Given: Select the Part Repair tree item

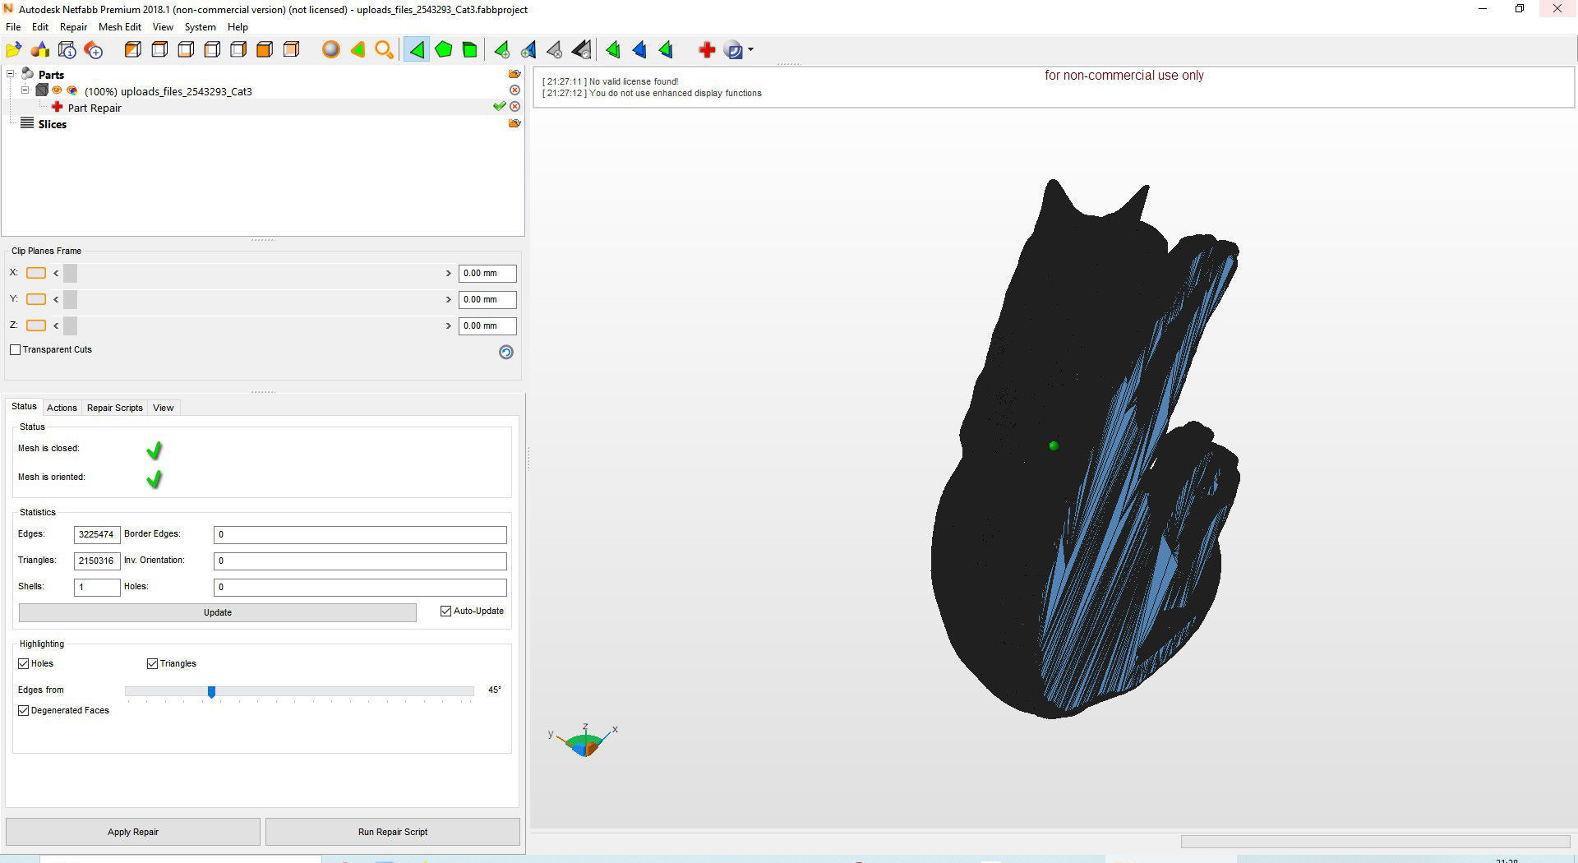Looking at the screenshot, I should click(95, 108).
